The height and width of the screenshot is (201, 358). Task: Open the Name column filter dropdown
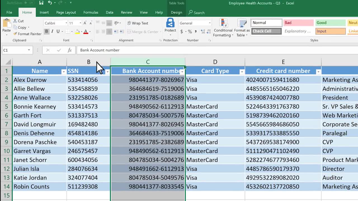pyautogui.click(x=63, y=72)
